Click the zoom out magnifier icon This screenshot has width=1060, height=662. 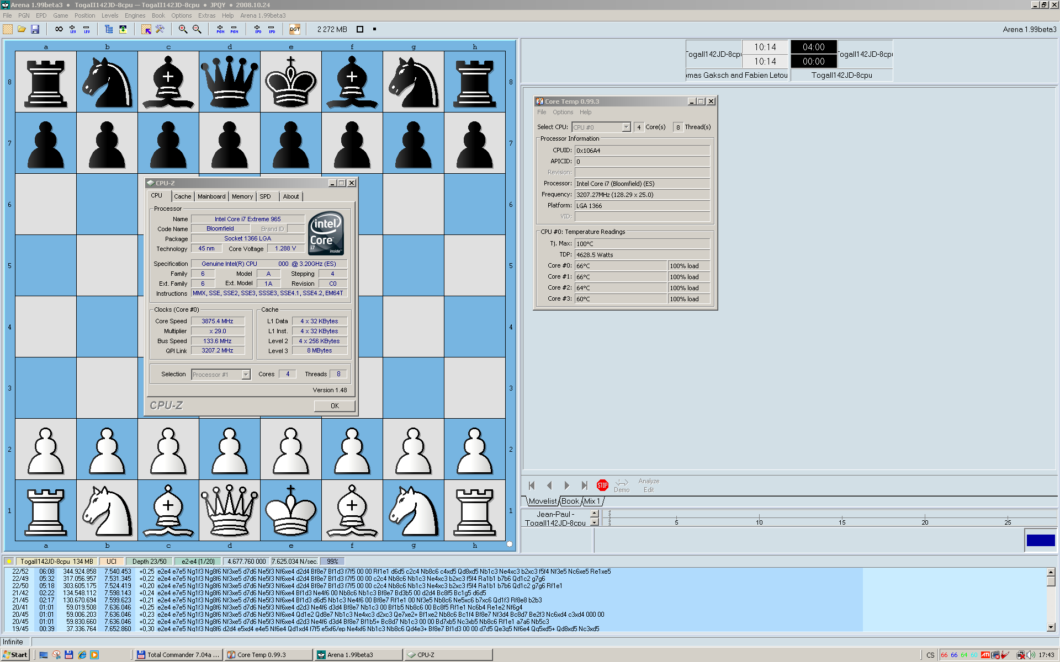[x=197, y=29]
